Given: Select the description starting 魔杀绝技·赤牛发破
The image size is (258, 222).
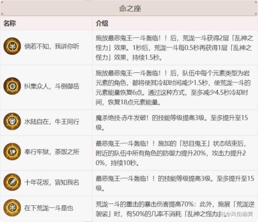Looking at the screenshot, I should 172,122.
